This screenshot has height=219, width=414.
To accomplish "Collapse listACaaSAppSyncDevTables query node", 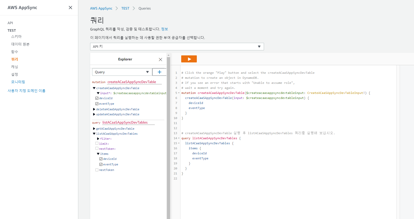I will pos(94,134).
